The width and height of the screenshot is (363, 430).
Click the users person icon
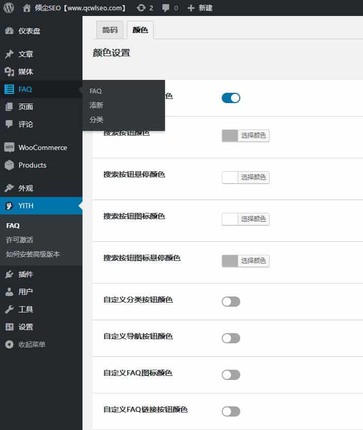pos(9,292)
